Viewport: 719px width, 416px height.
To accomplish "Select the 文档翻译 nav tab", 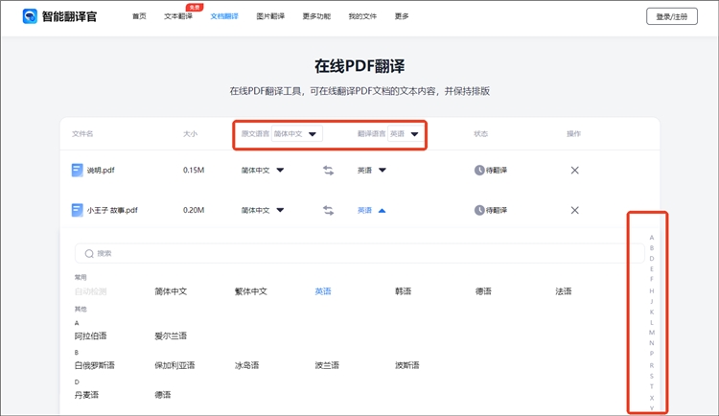I will pos(224,16).
